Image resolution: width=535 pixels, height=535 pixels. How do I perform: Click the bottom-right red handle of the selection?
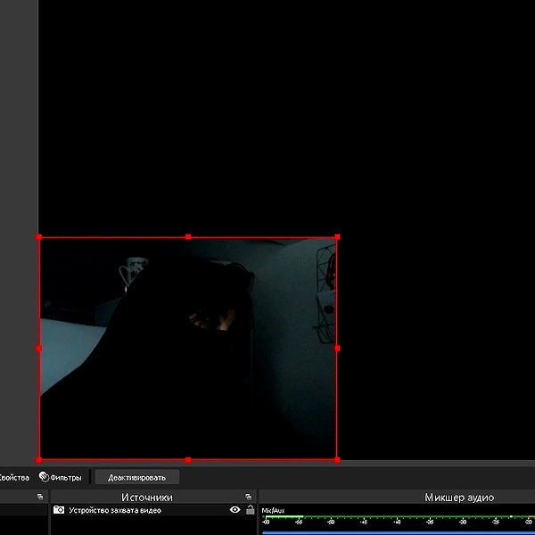tap(337, 460)
